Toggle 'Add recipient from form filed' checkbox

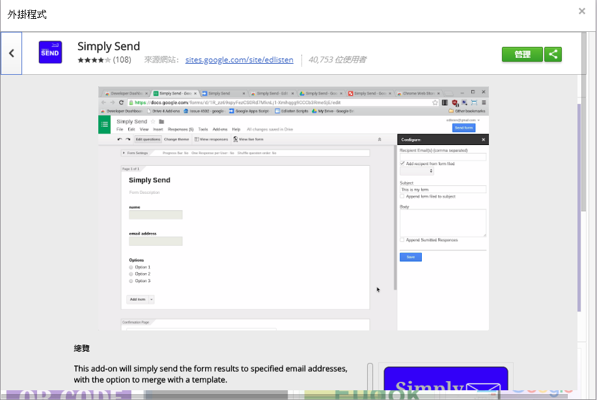[x=402, y=163]
